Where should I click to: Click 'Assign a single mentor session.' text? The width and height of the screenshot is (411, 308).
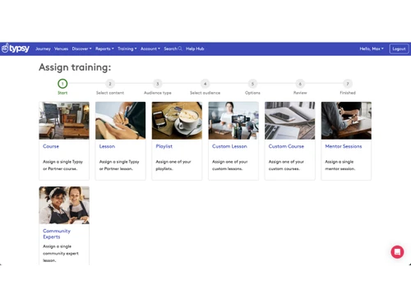[x=340, y=165]
